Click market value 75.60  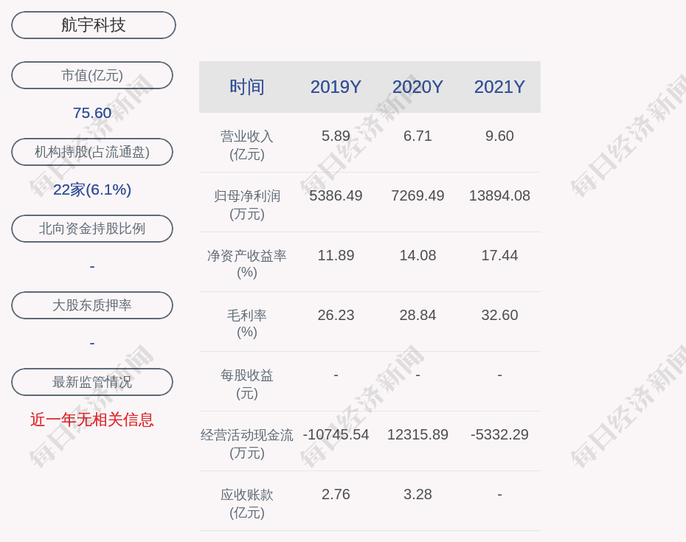point(92,113)
